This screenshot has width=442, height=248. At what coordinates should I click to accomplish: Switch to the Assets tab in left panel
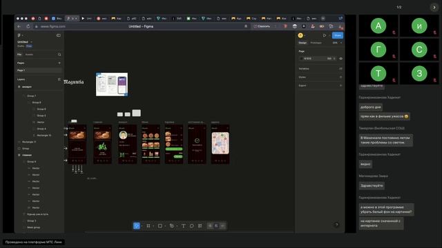(29, 54)
